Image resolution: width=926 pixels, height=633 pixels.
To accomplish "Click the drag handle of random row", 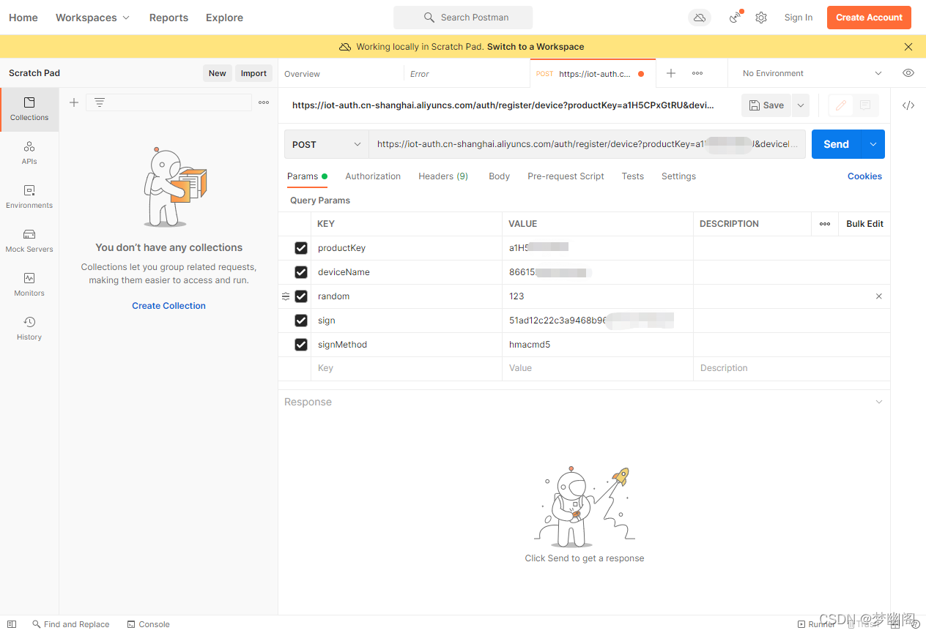I will (286, 296).
